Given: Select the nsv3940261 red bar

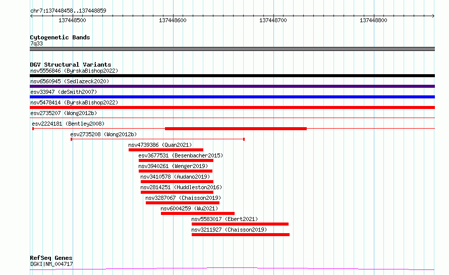Looking at the screenshot, I should 176,171.
